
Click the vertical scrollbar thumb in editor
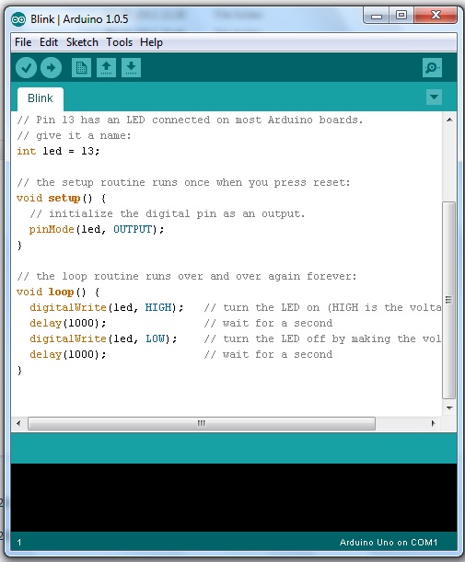click(x=448, y=300)
